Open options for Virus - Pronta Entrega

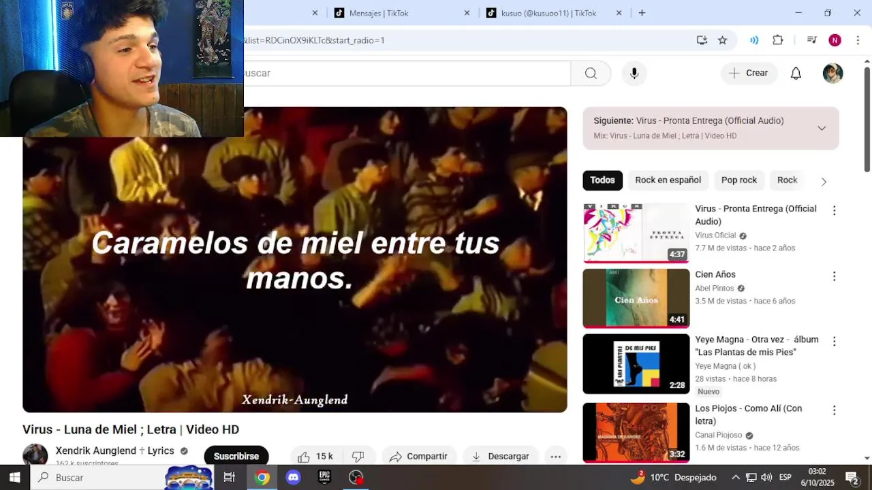(x=834, y=210)
